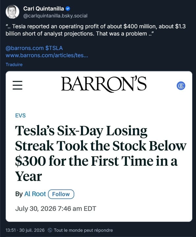Open the www.barrons.com/articles link
196x237 pixels.
point(47,55)
